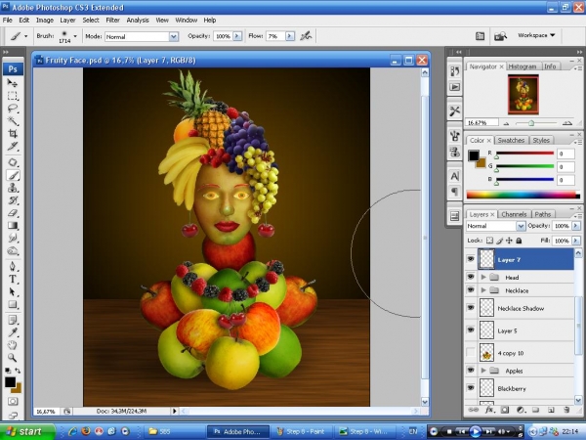Click Windows start button
Screen dimensions: 586x440
[27, 431]
